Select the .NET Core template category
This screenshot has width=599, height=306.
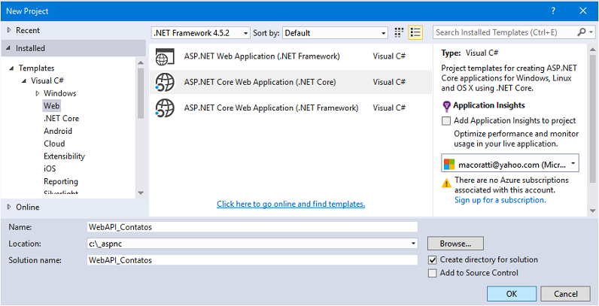(61, 119)
